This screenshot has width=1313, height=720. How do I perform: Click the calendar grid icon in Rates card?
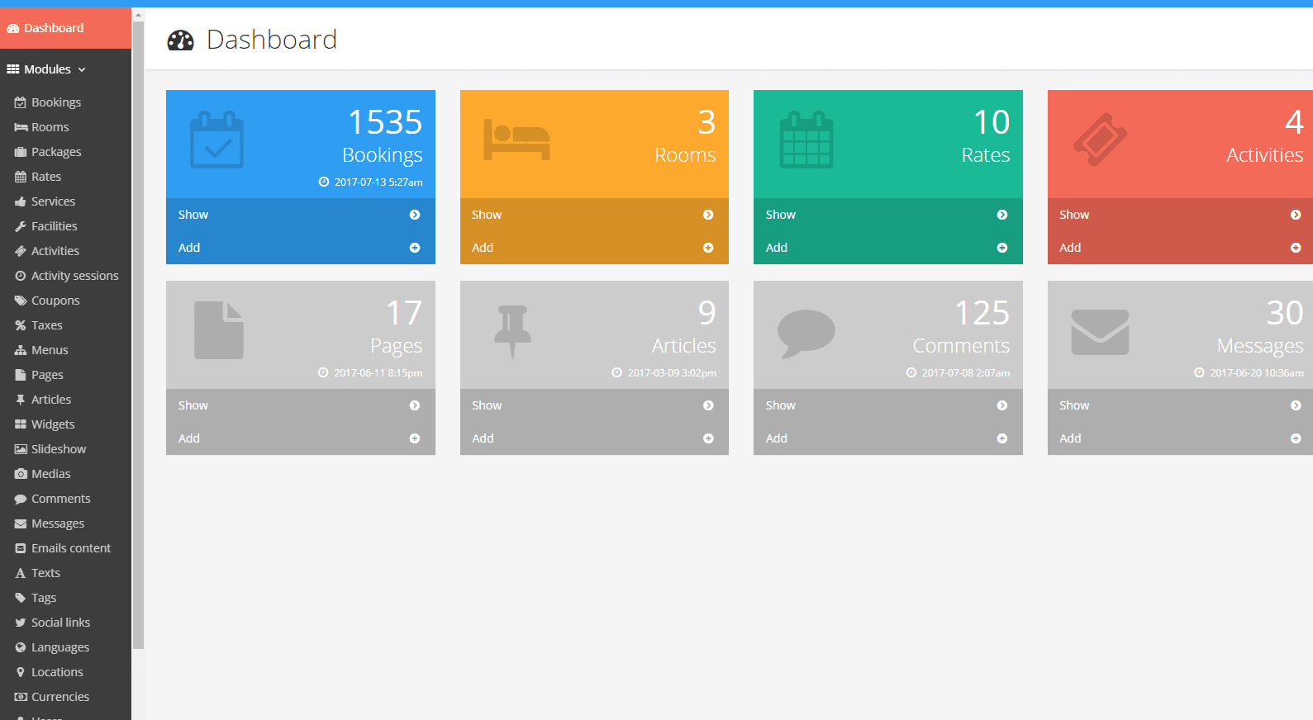(x=806, y=140)
